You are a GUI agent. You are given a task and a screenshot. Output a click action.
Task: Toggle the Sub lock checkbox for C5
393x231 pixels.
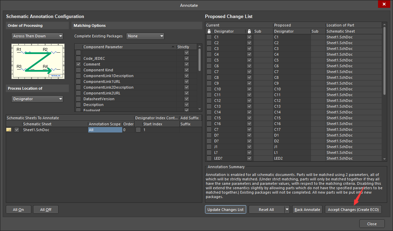tap(249, 60)
